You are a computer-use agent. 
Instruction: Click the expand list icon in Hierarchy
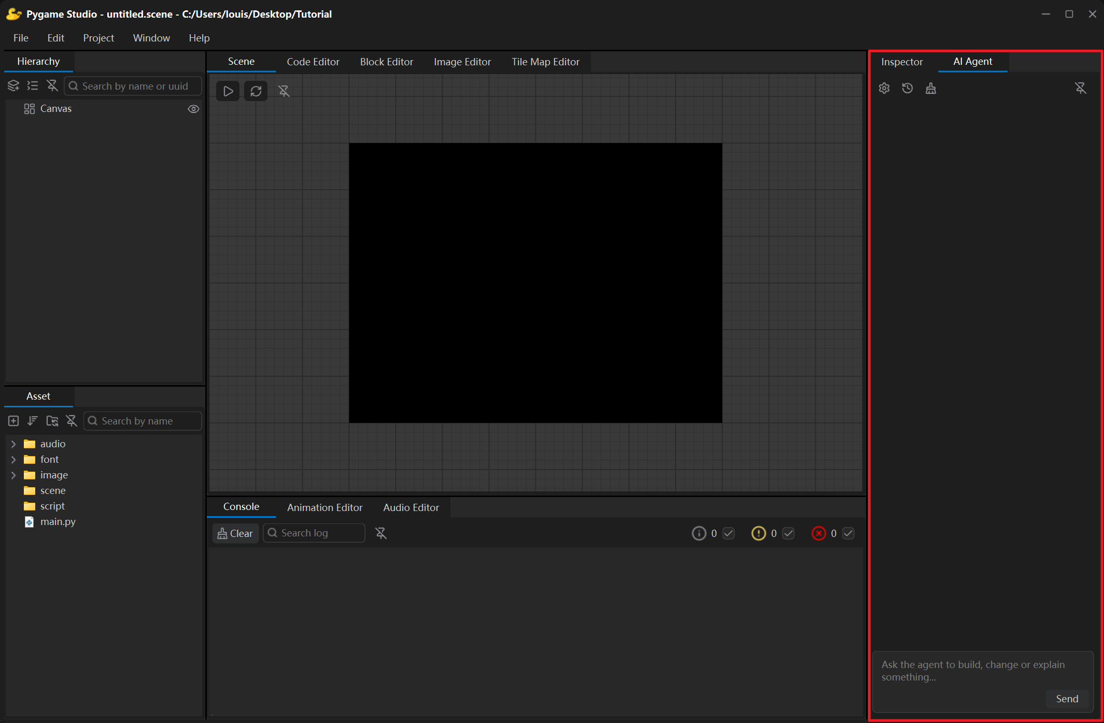(x=33, y=86)
